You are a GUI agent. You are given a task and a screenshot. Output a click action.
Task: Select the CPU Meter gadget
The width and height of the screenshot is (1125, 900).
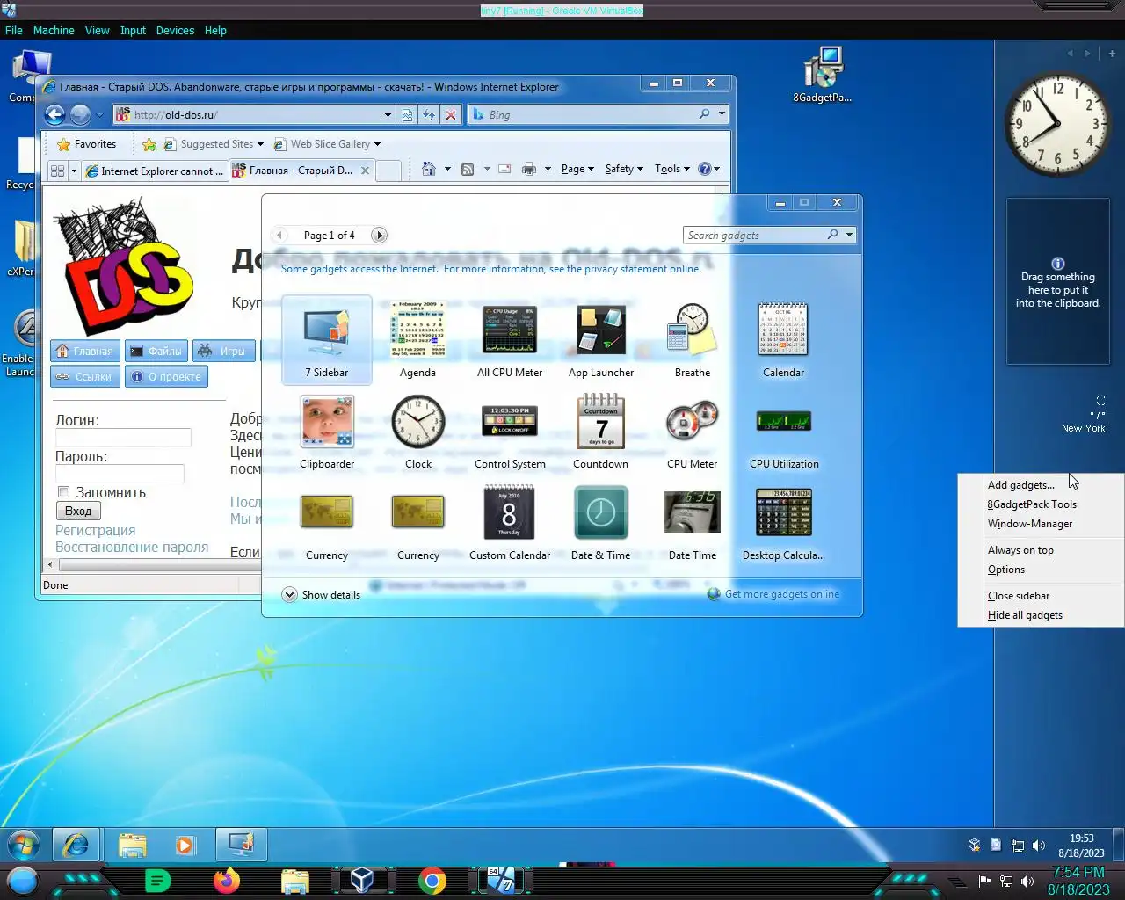[x=693, y=432]
